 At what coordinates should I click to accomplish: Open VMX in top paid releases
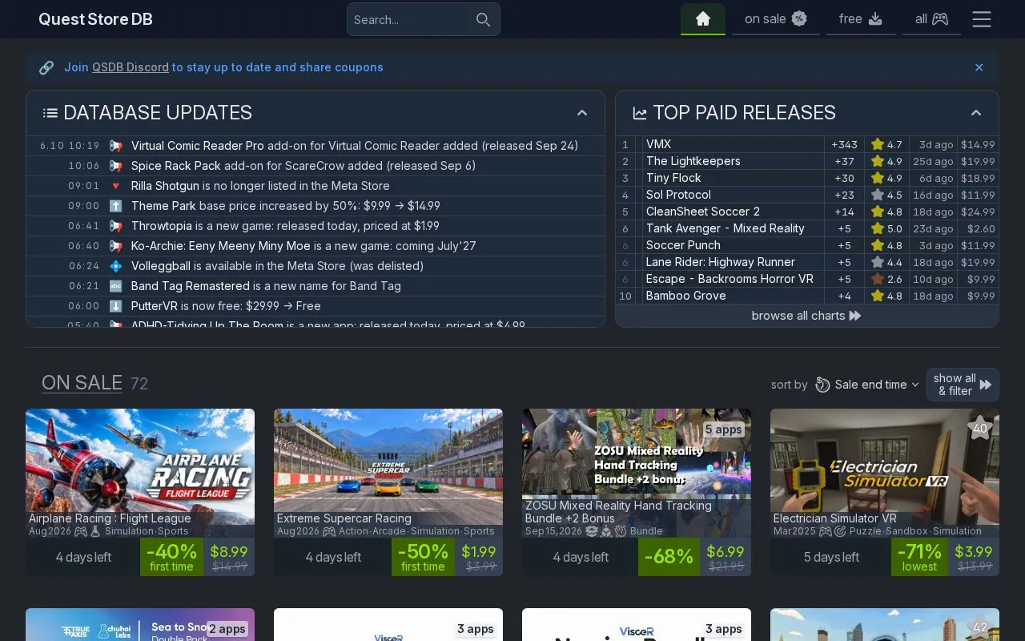coord(658,144)
